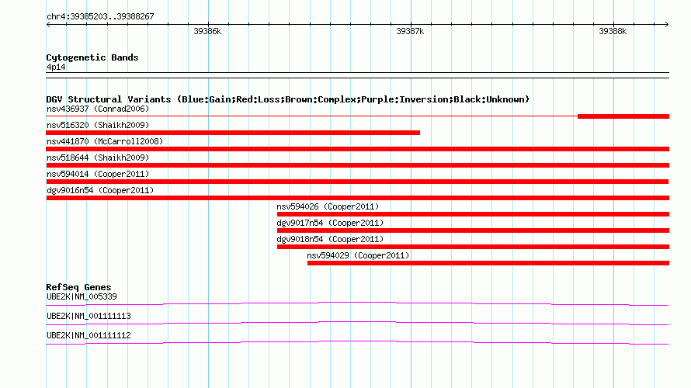Click the red bar of dgv9018n54
Image resolution: width=691 pixels, height=388 pixels.
tap(474, 247)
